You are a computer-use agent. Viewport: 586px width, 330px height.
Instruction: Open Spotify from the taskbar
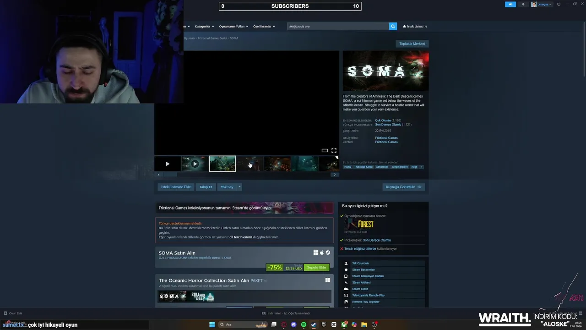304,324
